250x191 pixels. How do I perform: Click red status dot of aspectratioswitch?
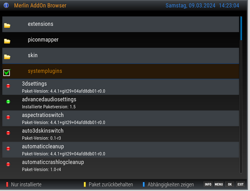(x=8, y=117)
